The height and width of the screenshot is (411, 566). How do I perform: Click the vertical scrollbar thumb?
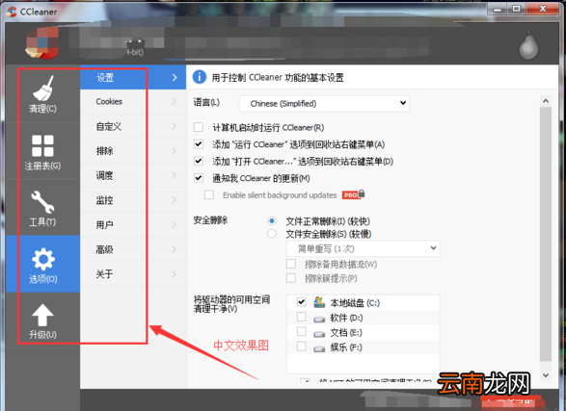tap(546, 234)
